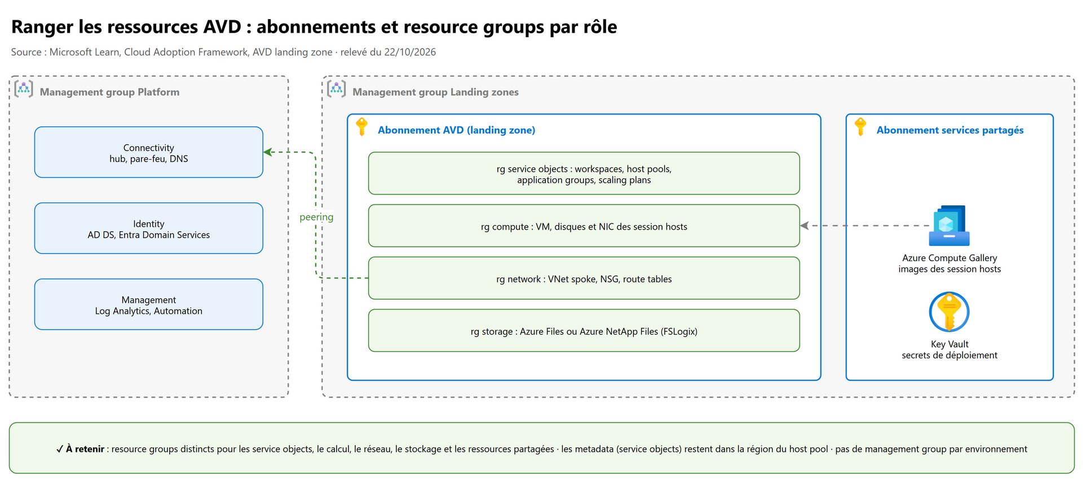Select the Azure Compute Gallery icon
The width and height of the screenshot is (1086, 484).
point(950,226)
